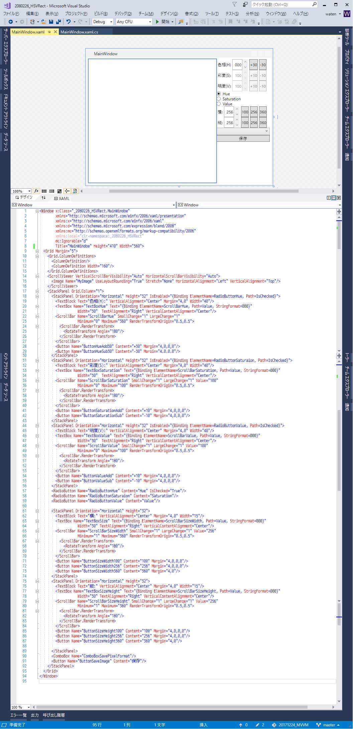Screen dimensions: 353x729
Task: Click the 横 size text box showing 256
Action: tap(229, 112)
